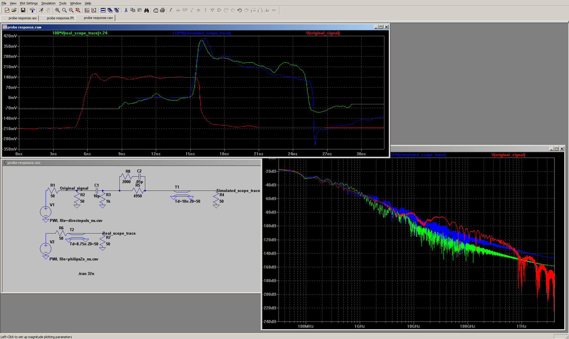Click the Zoom to fit icon
The image size is (569, 339).
pos(78,10)
